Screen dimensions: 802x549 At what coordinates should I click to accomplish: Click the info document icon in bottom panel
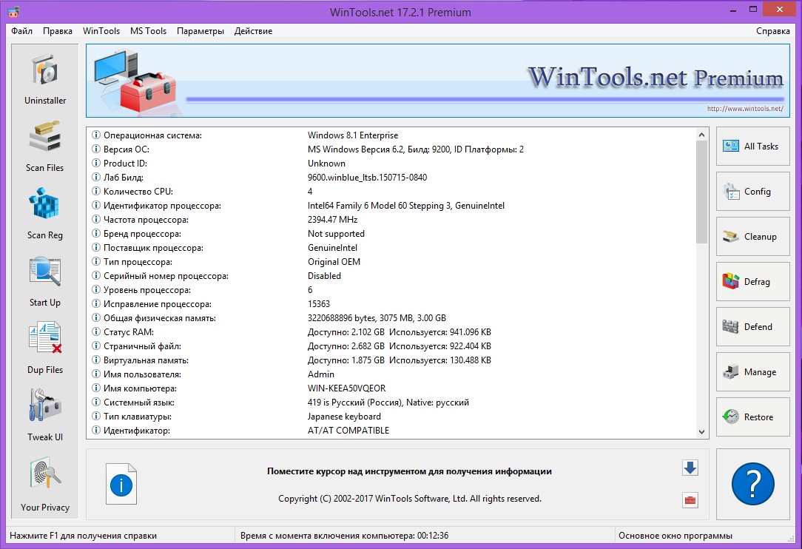click(121, 484)
